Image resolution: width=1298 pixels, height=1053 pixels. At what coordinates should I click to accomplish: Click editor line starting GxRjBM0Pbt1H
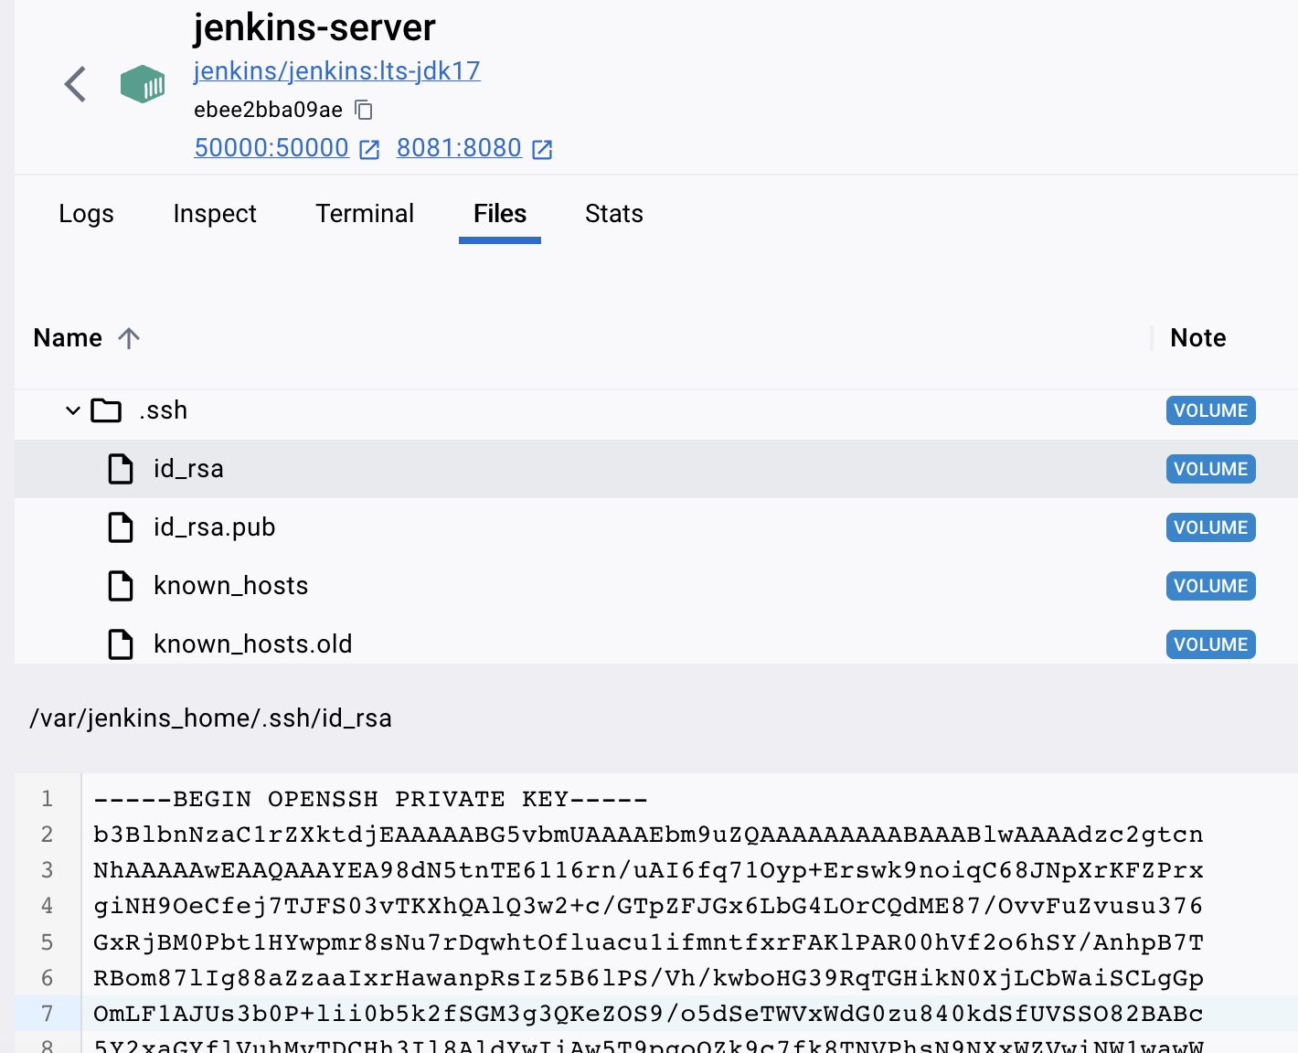648,942
